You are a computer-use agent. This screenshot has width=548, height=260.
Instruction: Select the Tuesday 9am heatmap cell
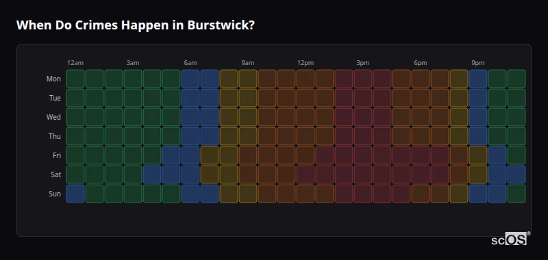(248, 98)
